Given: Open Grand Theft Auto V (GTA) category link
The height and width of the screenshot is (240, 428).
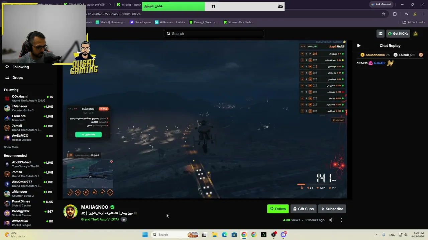Looking at the screenshot, I should pos(100,219).
